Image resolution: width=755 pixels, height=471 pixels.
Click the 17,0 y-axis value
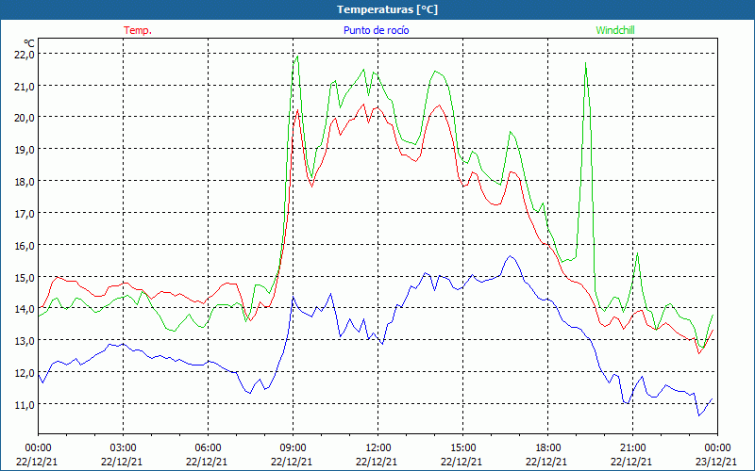(x=25, y=214)
